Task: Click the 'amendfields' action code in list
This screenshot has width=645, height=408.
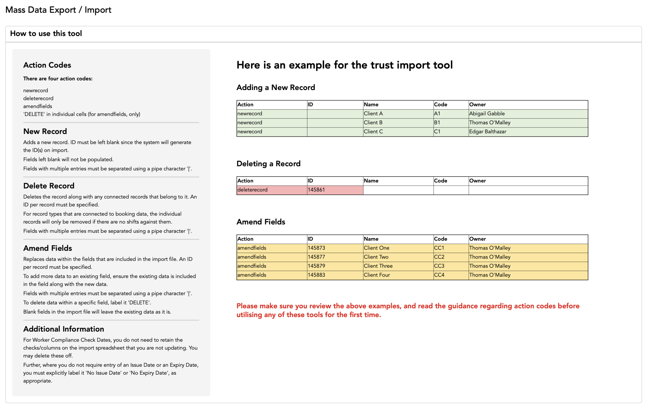Action: (37, 106)
